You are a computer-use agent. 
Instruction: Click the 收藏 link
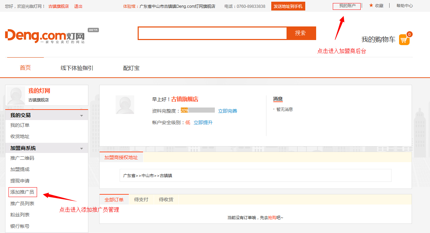(x=379, y=6)
